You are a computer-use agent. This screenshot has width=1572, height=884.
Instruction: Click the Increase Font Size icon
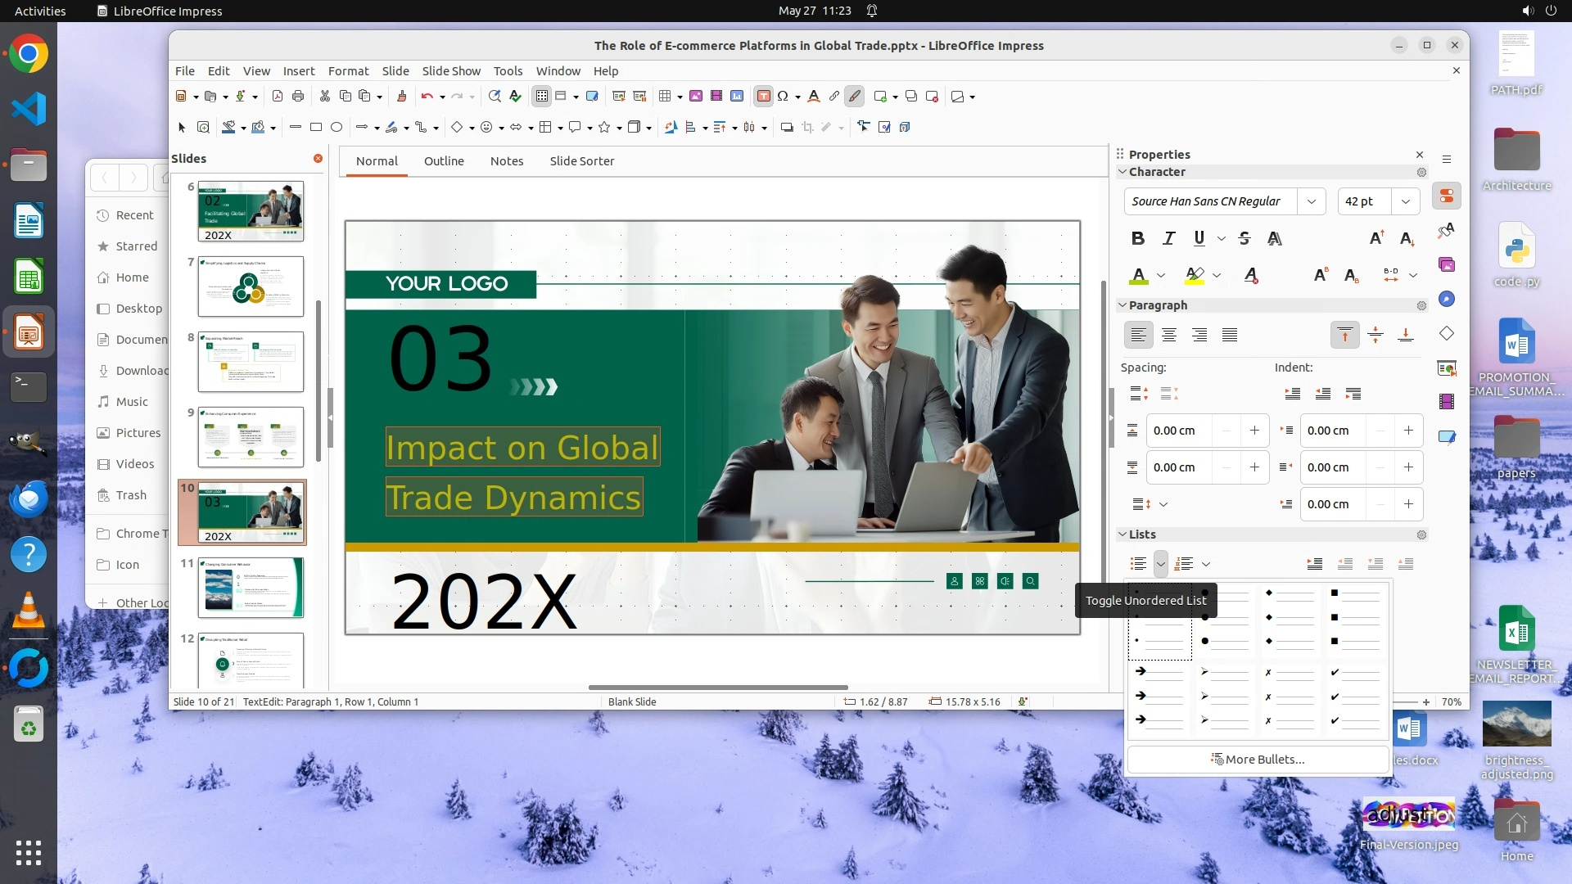coord(1376,238)
